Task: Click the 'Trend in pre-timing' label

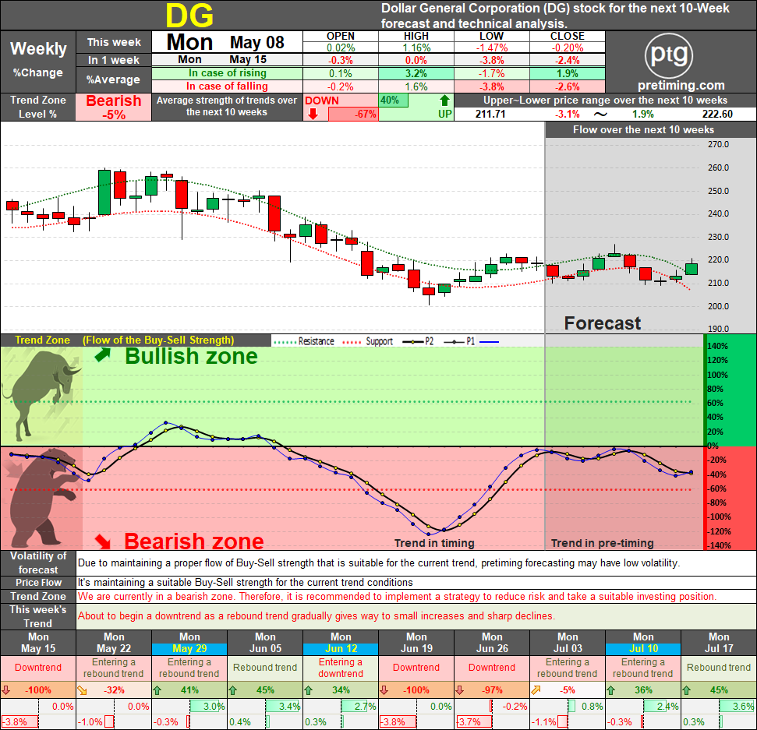Action: [603, 543]
